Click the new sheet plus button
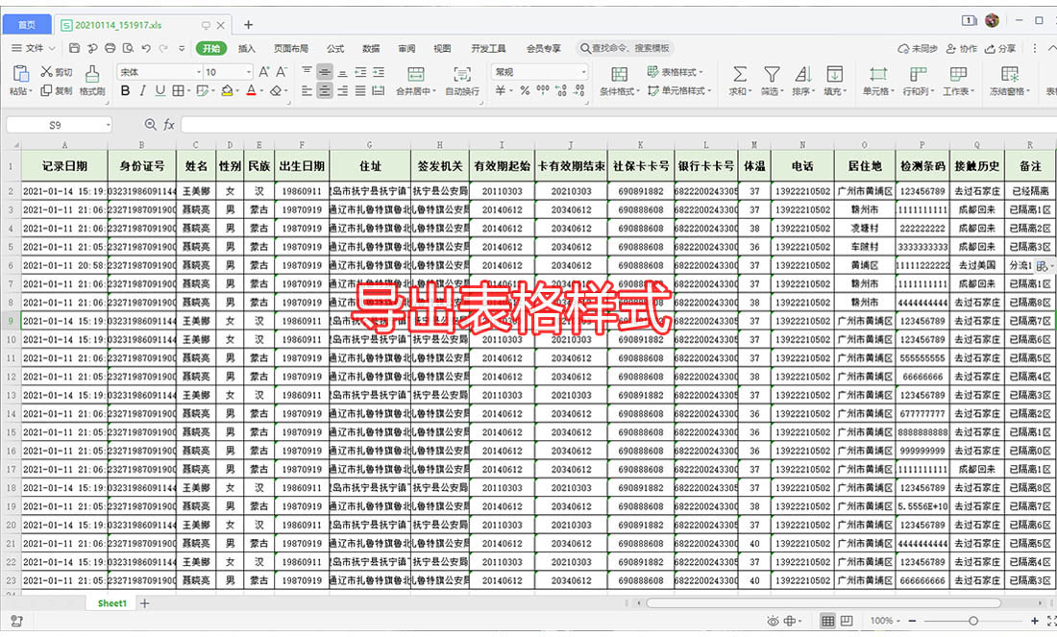1057x637 pixels. click(144, 602)
